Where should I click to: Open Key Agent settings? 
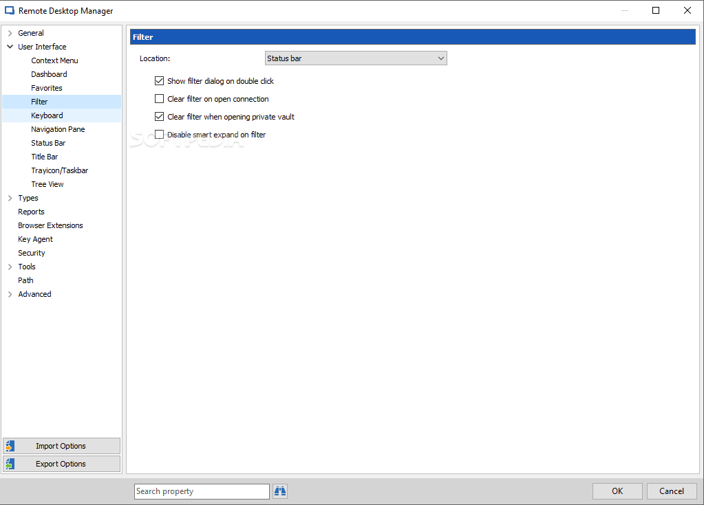(x=35, y=239)
